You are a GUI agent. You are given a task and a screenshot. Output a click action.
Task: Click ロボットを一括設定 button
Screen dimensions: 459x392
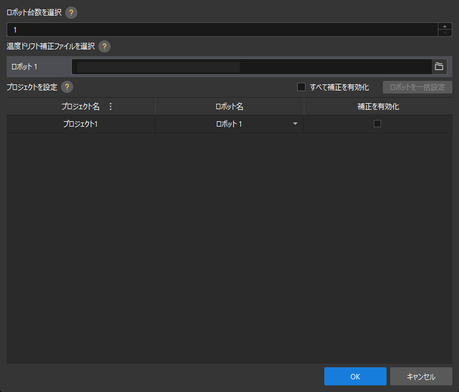coord(417,87)
